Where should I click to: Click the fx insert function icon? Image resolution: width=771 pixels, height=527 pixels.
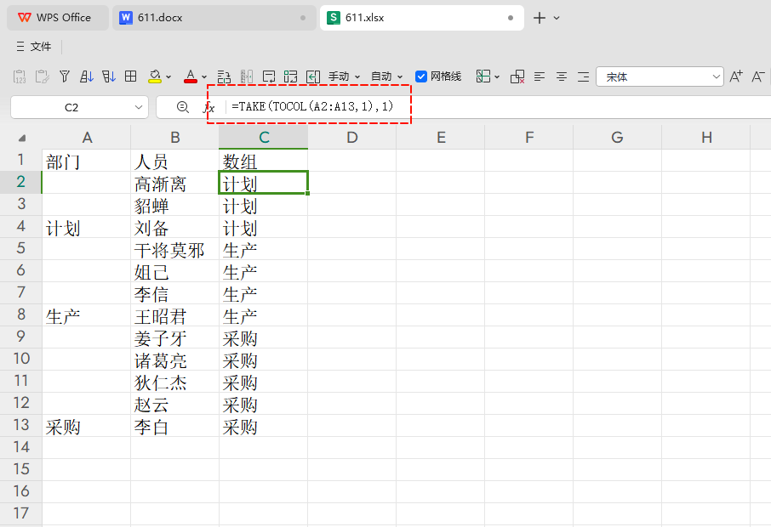[209, 108]
